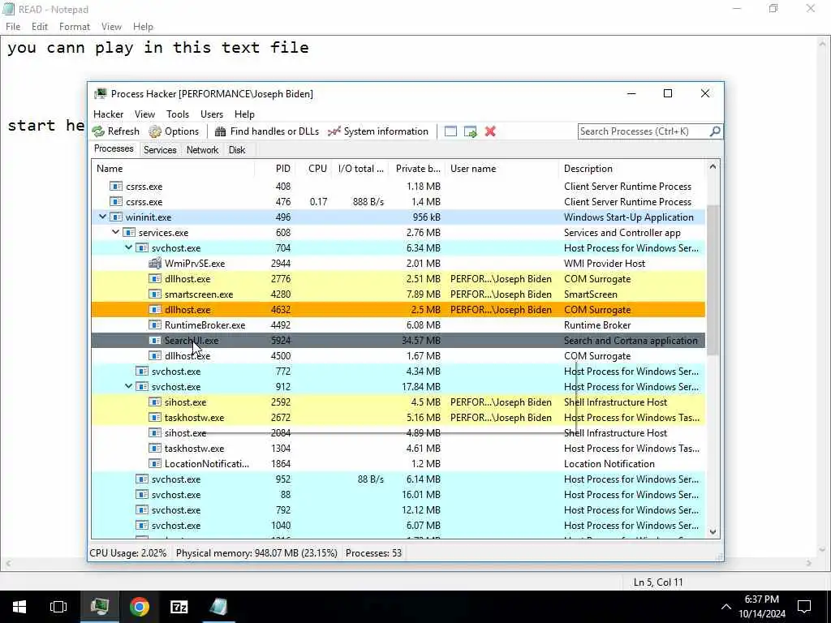
Task: Open Options from the gear icon
Action: coord(155,131)
